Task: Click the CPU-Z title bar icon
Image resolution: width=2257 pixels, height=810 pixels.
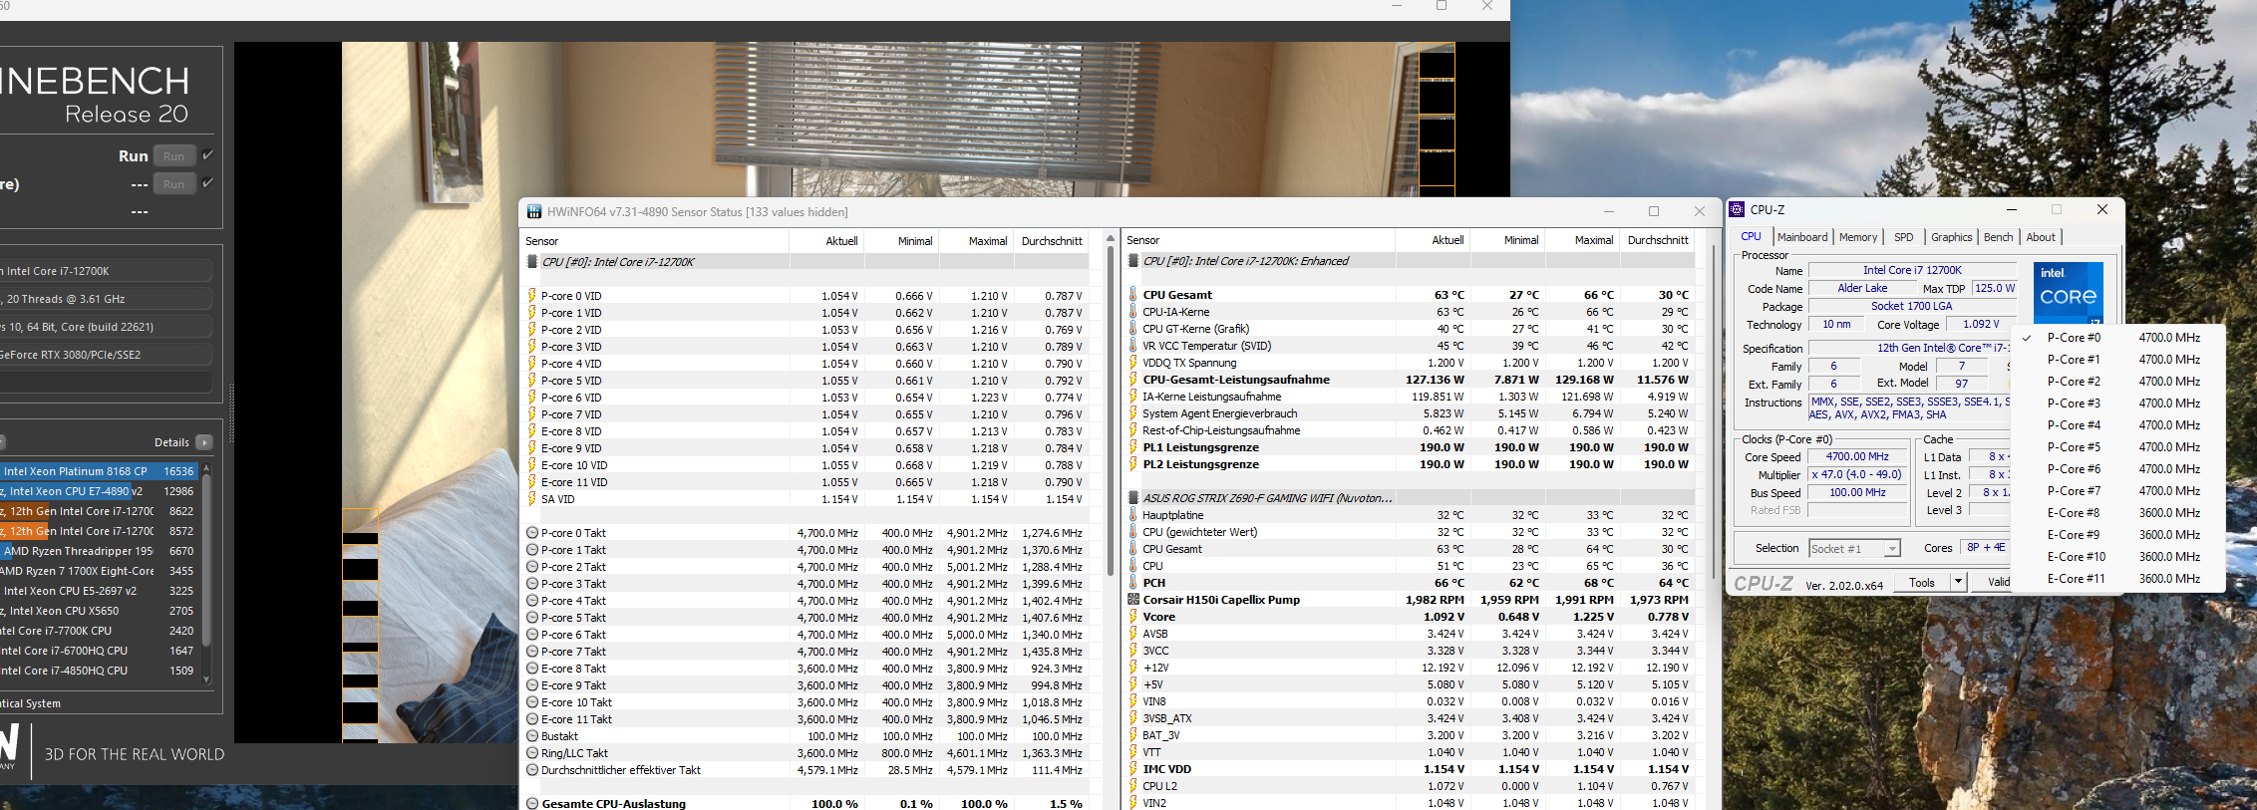Action: (1737, 209)
